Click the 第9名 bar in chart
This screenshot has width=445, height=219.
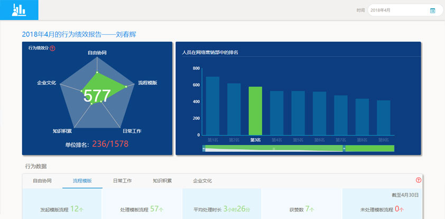pyautogui.click(x=384, y=118)
